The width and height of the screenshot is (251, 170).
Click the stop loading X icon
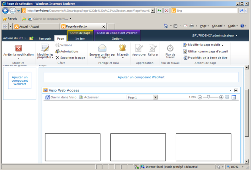pyautogui.click(x=166, y=11)
